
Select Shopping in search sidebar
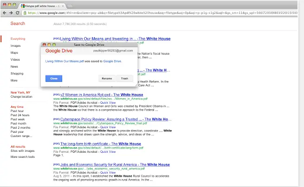click(x=17, y=74)
